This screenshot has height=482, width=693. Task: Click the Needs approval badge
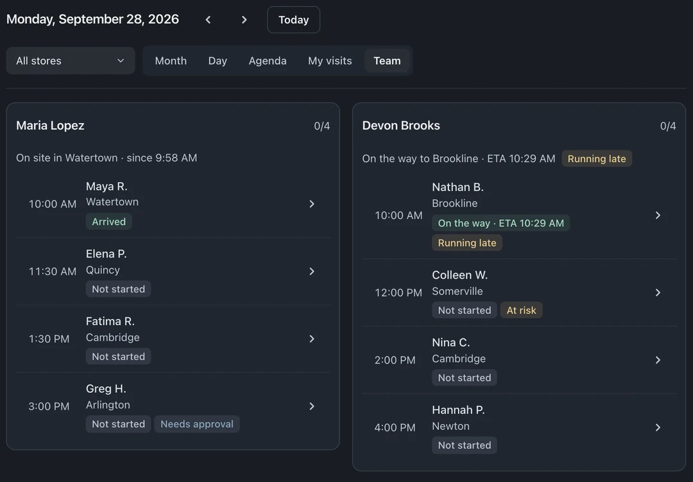tap(197, 424)
